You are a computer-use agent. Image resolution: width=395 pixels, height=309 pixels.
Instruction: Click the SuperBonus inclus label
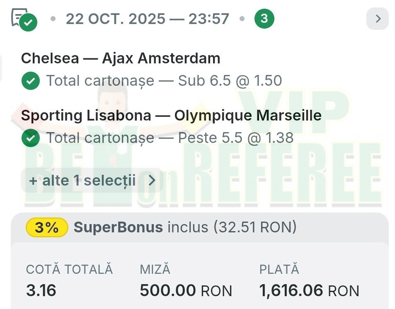point(141,227)
